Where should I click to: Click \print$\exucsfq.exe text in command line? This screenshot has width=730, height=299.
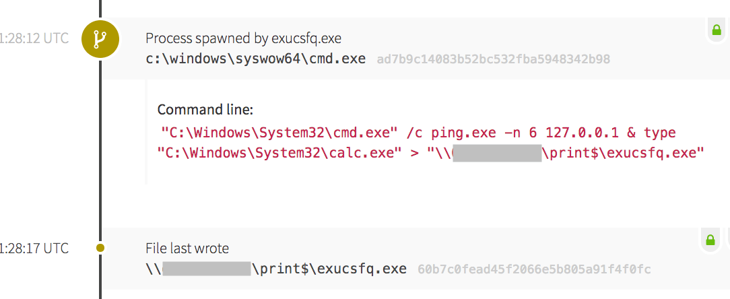[623, 153]
